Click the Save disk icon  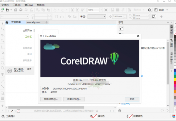click(16, 10)
